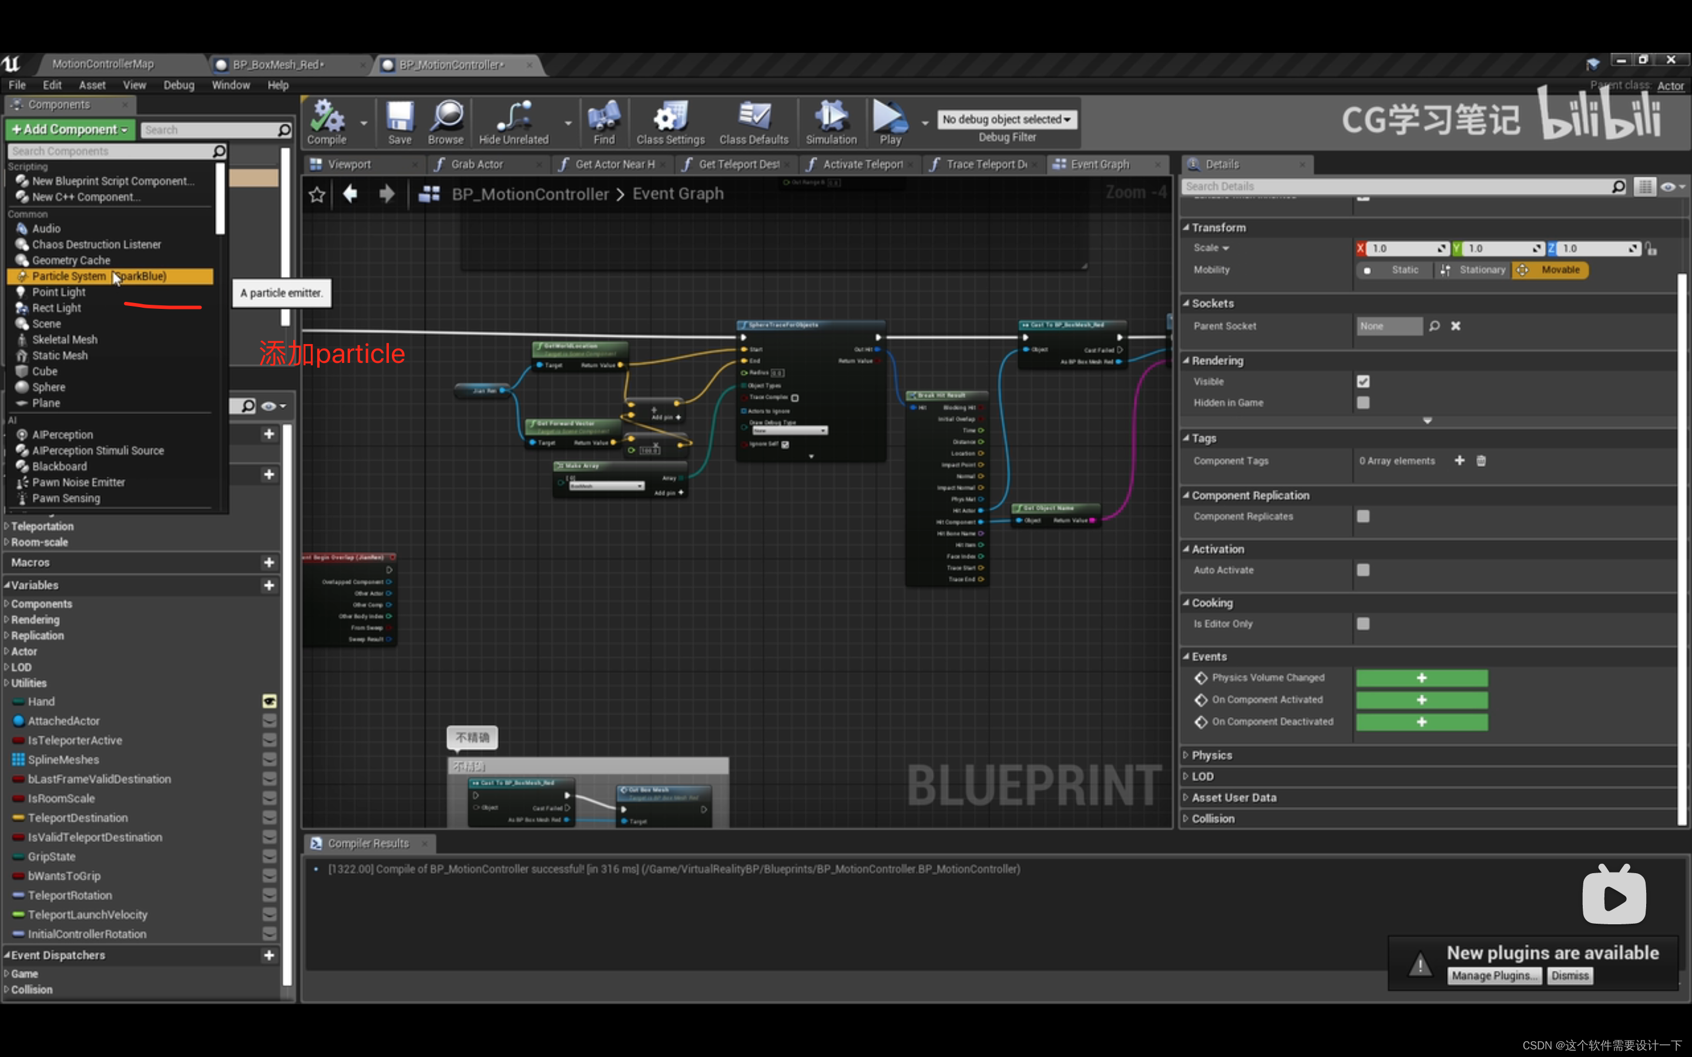Enable Hidden in Game checkbox

(x=1362, y=403)
